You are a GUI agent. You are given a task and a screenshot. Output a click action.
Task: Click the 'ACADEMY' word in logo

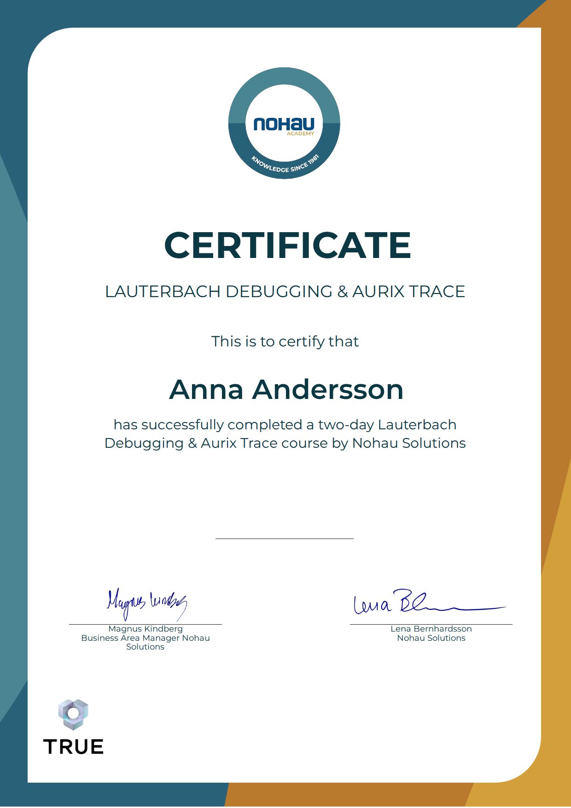300,134
